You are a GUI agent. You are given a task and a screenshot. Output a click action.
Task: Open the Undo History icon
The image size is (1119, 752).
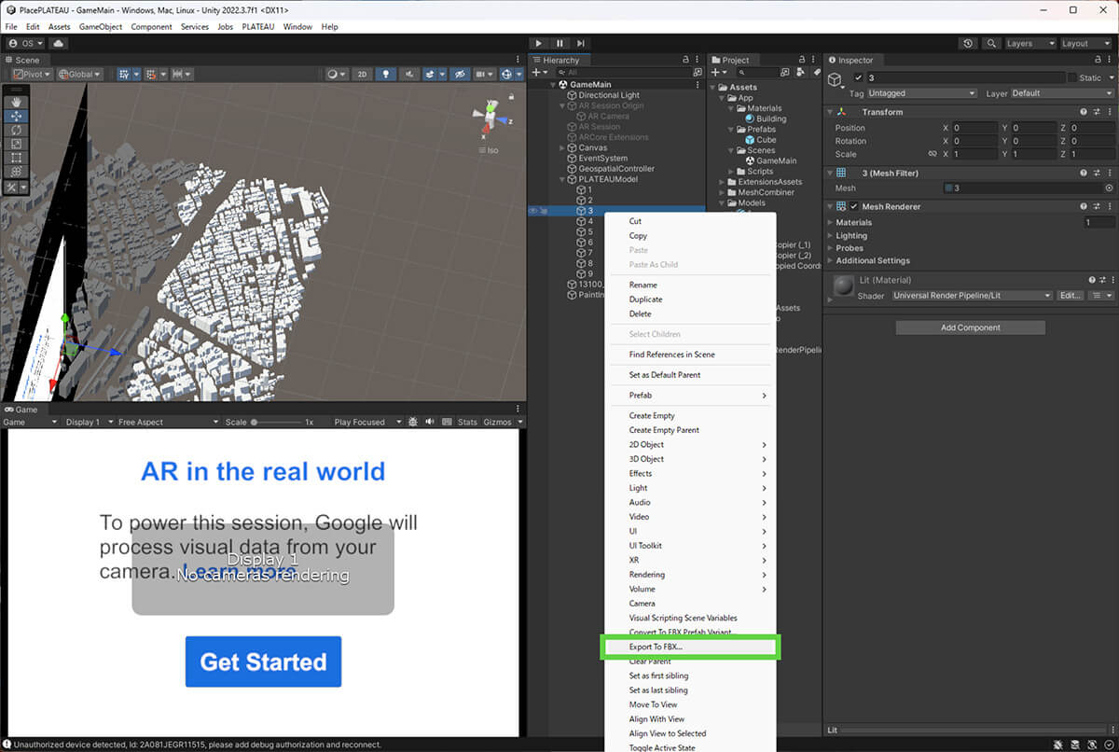(968, 43)
